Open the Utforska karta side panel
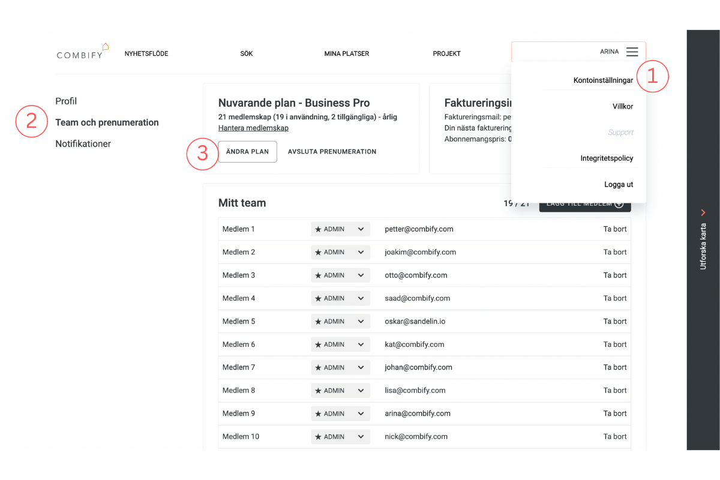The width and height of the screenshot is (720, 480). pos(703,246)
